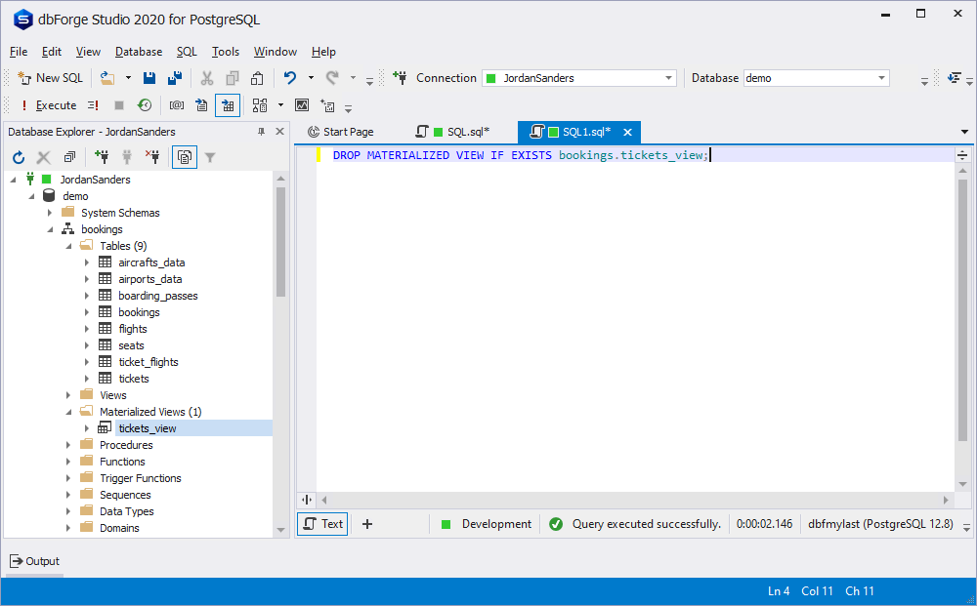Image resolution: width=977 pixels, height=606 pixels.
Task: Click the Save All double-floppy icon
Action: pos(175,78)
